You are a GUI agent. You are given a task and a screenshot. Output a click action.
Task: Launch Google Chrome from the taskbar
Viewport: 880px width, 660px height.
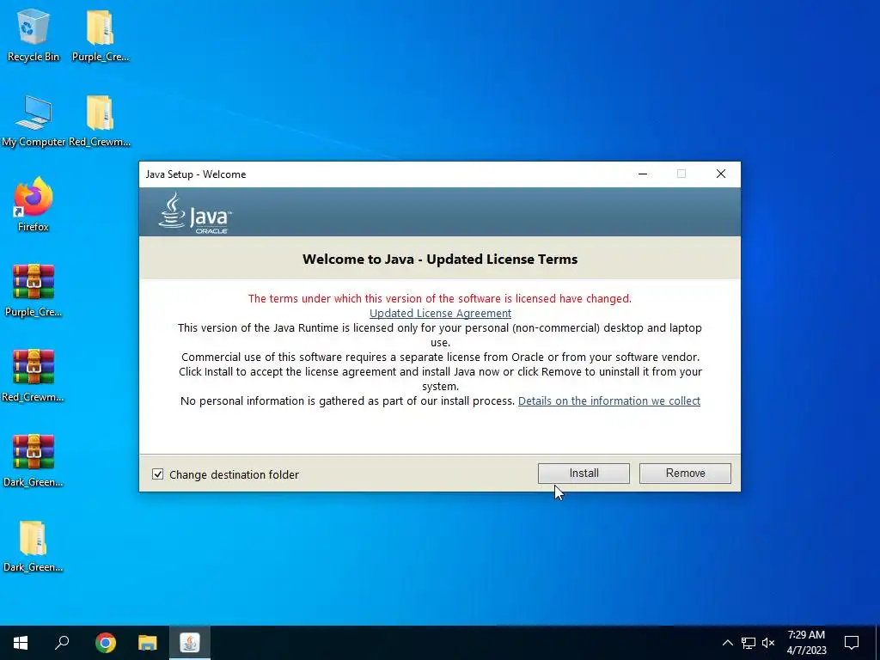[105, 643]
